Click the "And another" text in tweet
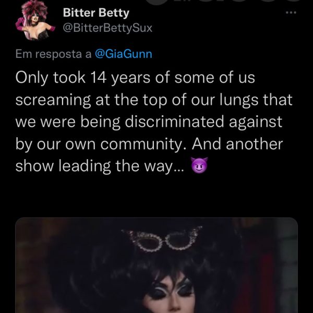This screenshot has width=313, height=313. coord(237,144)
